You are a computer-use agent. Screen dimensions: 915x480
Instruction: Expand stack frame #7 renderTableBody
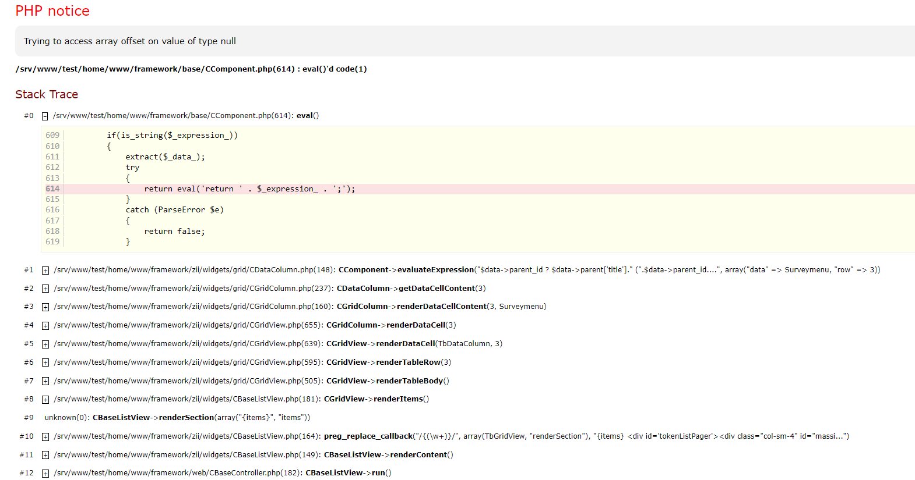(x=45, y=382)
